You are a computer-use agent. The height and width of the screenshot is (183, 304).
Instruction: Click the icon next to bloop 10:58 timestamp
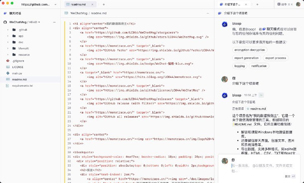coord(261,95)
